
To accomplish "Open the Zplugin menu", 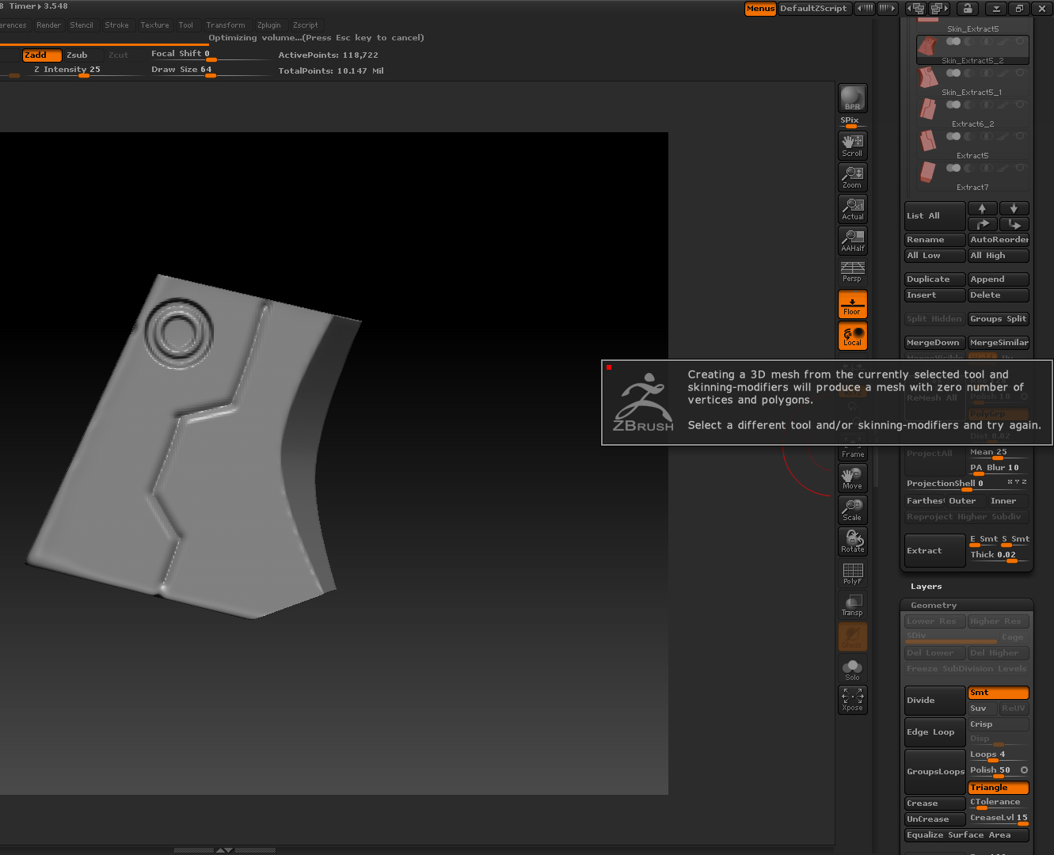I will coord(268,25).
